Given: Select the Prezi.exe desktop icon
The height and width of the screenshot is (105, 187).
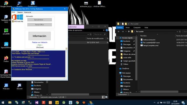Looking at the screenshot, I should tap(6, 86).
